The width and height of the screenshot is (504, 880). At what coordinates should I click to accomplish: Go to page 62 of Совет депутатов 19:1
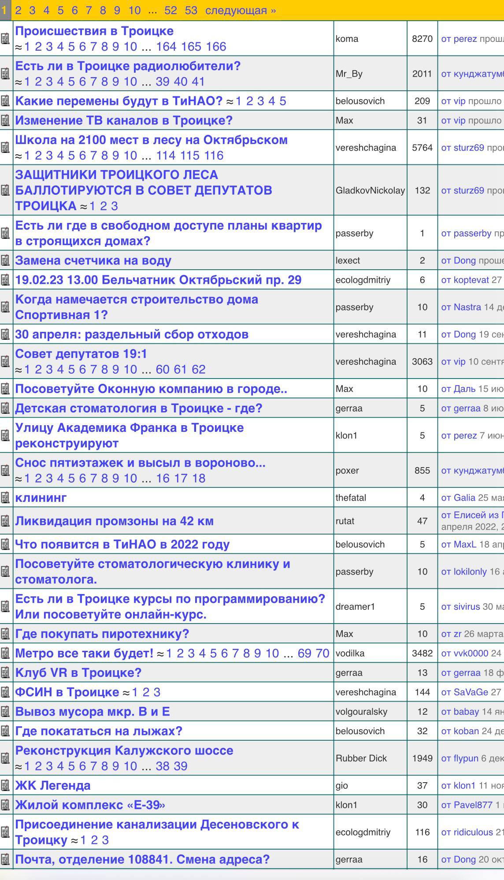(198, 369)
